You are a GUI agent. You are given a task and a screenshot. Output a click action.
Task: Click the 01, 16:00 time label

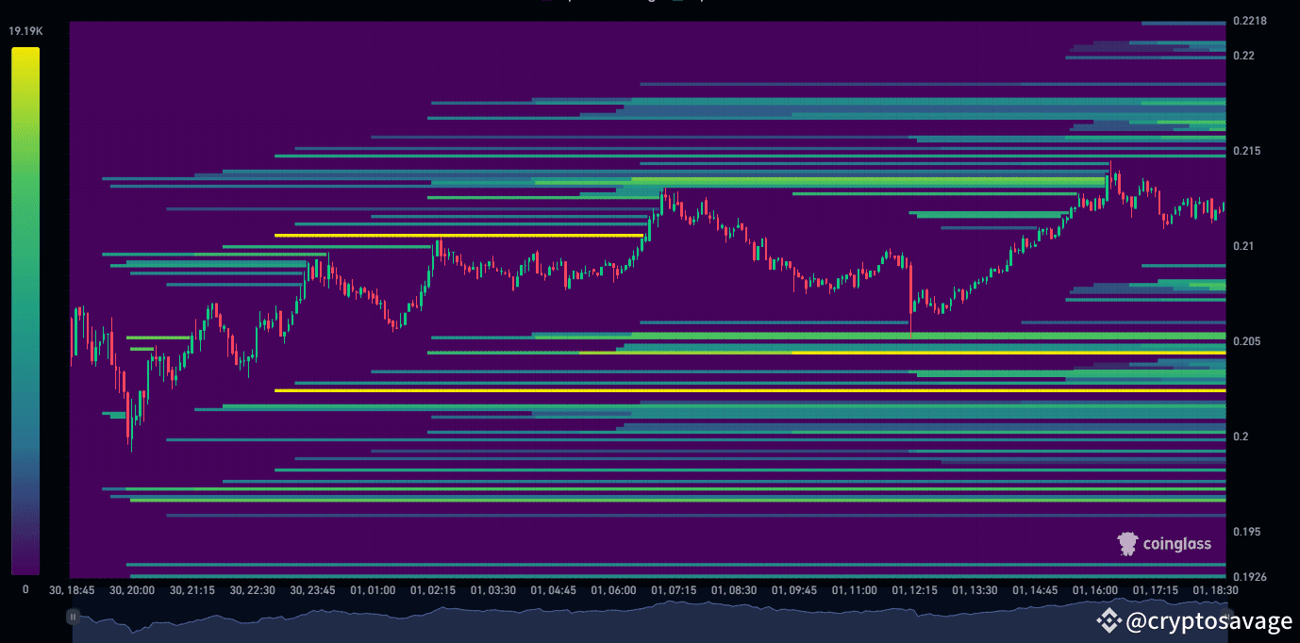tap(1095, 590)
